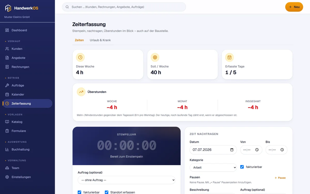Uncheck fakturierbar under the Stempeluhr

[80, 192]
